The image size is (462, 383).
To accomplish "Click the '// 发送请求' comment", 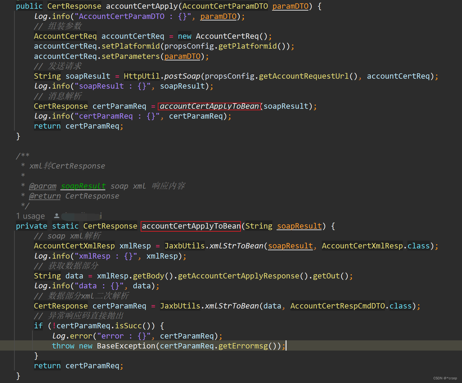I will coord(58,66).
